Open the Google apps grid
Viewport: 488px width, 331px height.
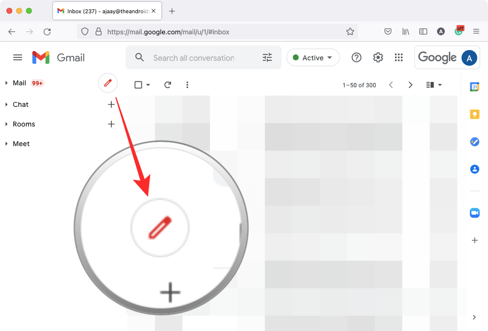399,57
